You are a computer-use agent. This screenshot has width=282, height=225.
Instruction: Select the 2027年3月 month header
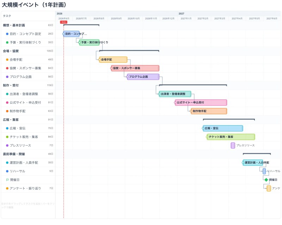tap(220, 19)
